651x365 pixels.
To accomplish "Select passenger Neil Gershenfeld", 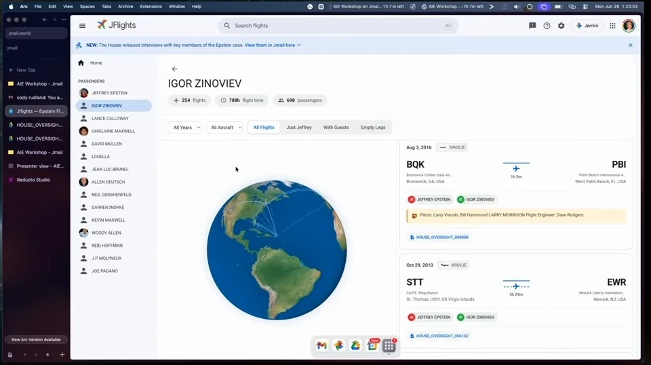I will point(114,194).
